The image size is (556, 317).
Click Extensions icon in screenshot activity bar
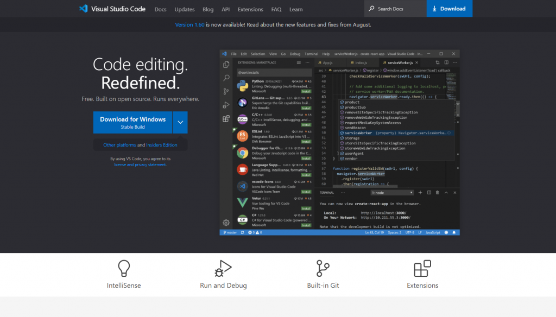[x=226, y=119]
